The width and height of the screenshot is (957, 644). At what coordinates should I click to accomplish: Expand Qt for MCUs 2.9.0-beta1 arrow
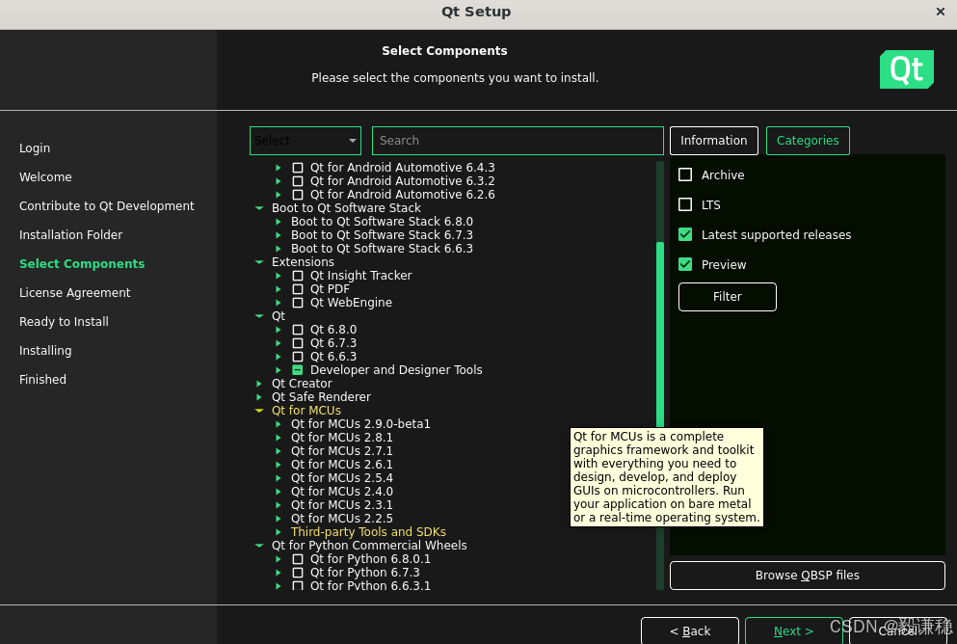pos(279,423)
